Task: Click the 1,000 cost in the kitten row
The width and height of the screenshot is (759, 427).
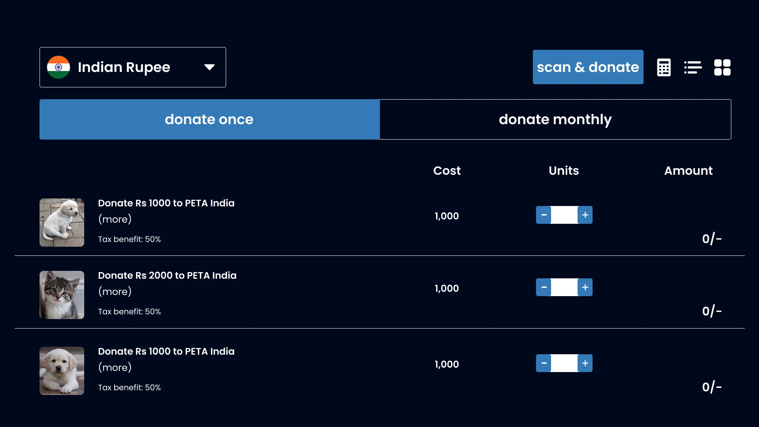Action: click(447, 289)
